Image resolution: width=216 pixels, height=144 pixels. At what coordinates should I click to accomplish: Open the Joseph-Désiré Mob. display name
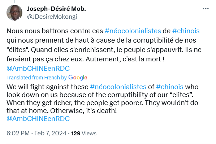click(56, 9)
